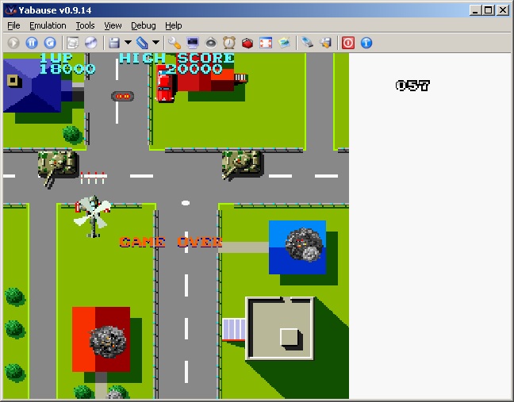The height and width of the screenshot is (402, 514).
Task: Close the Yabause window
Action: 503,10
